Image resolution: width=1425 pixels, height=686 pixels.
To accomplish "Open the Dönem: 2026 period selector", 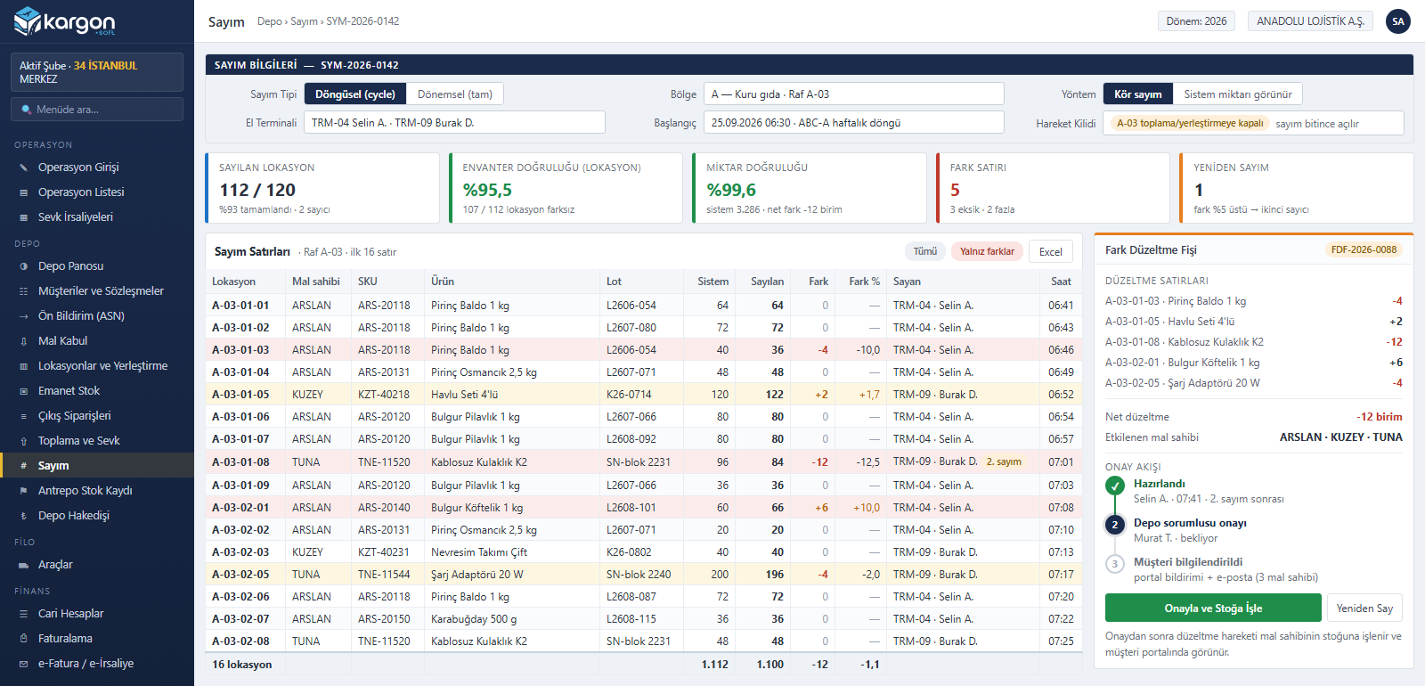I will coord(1197,21).
